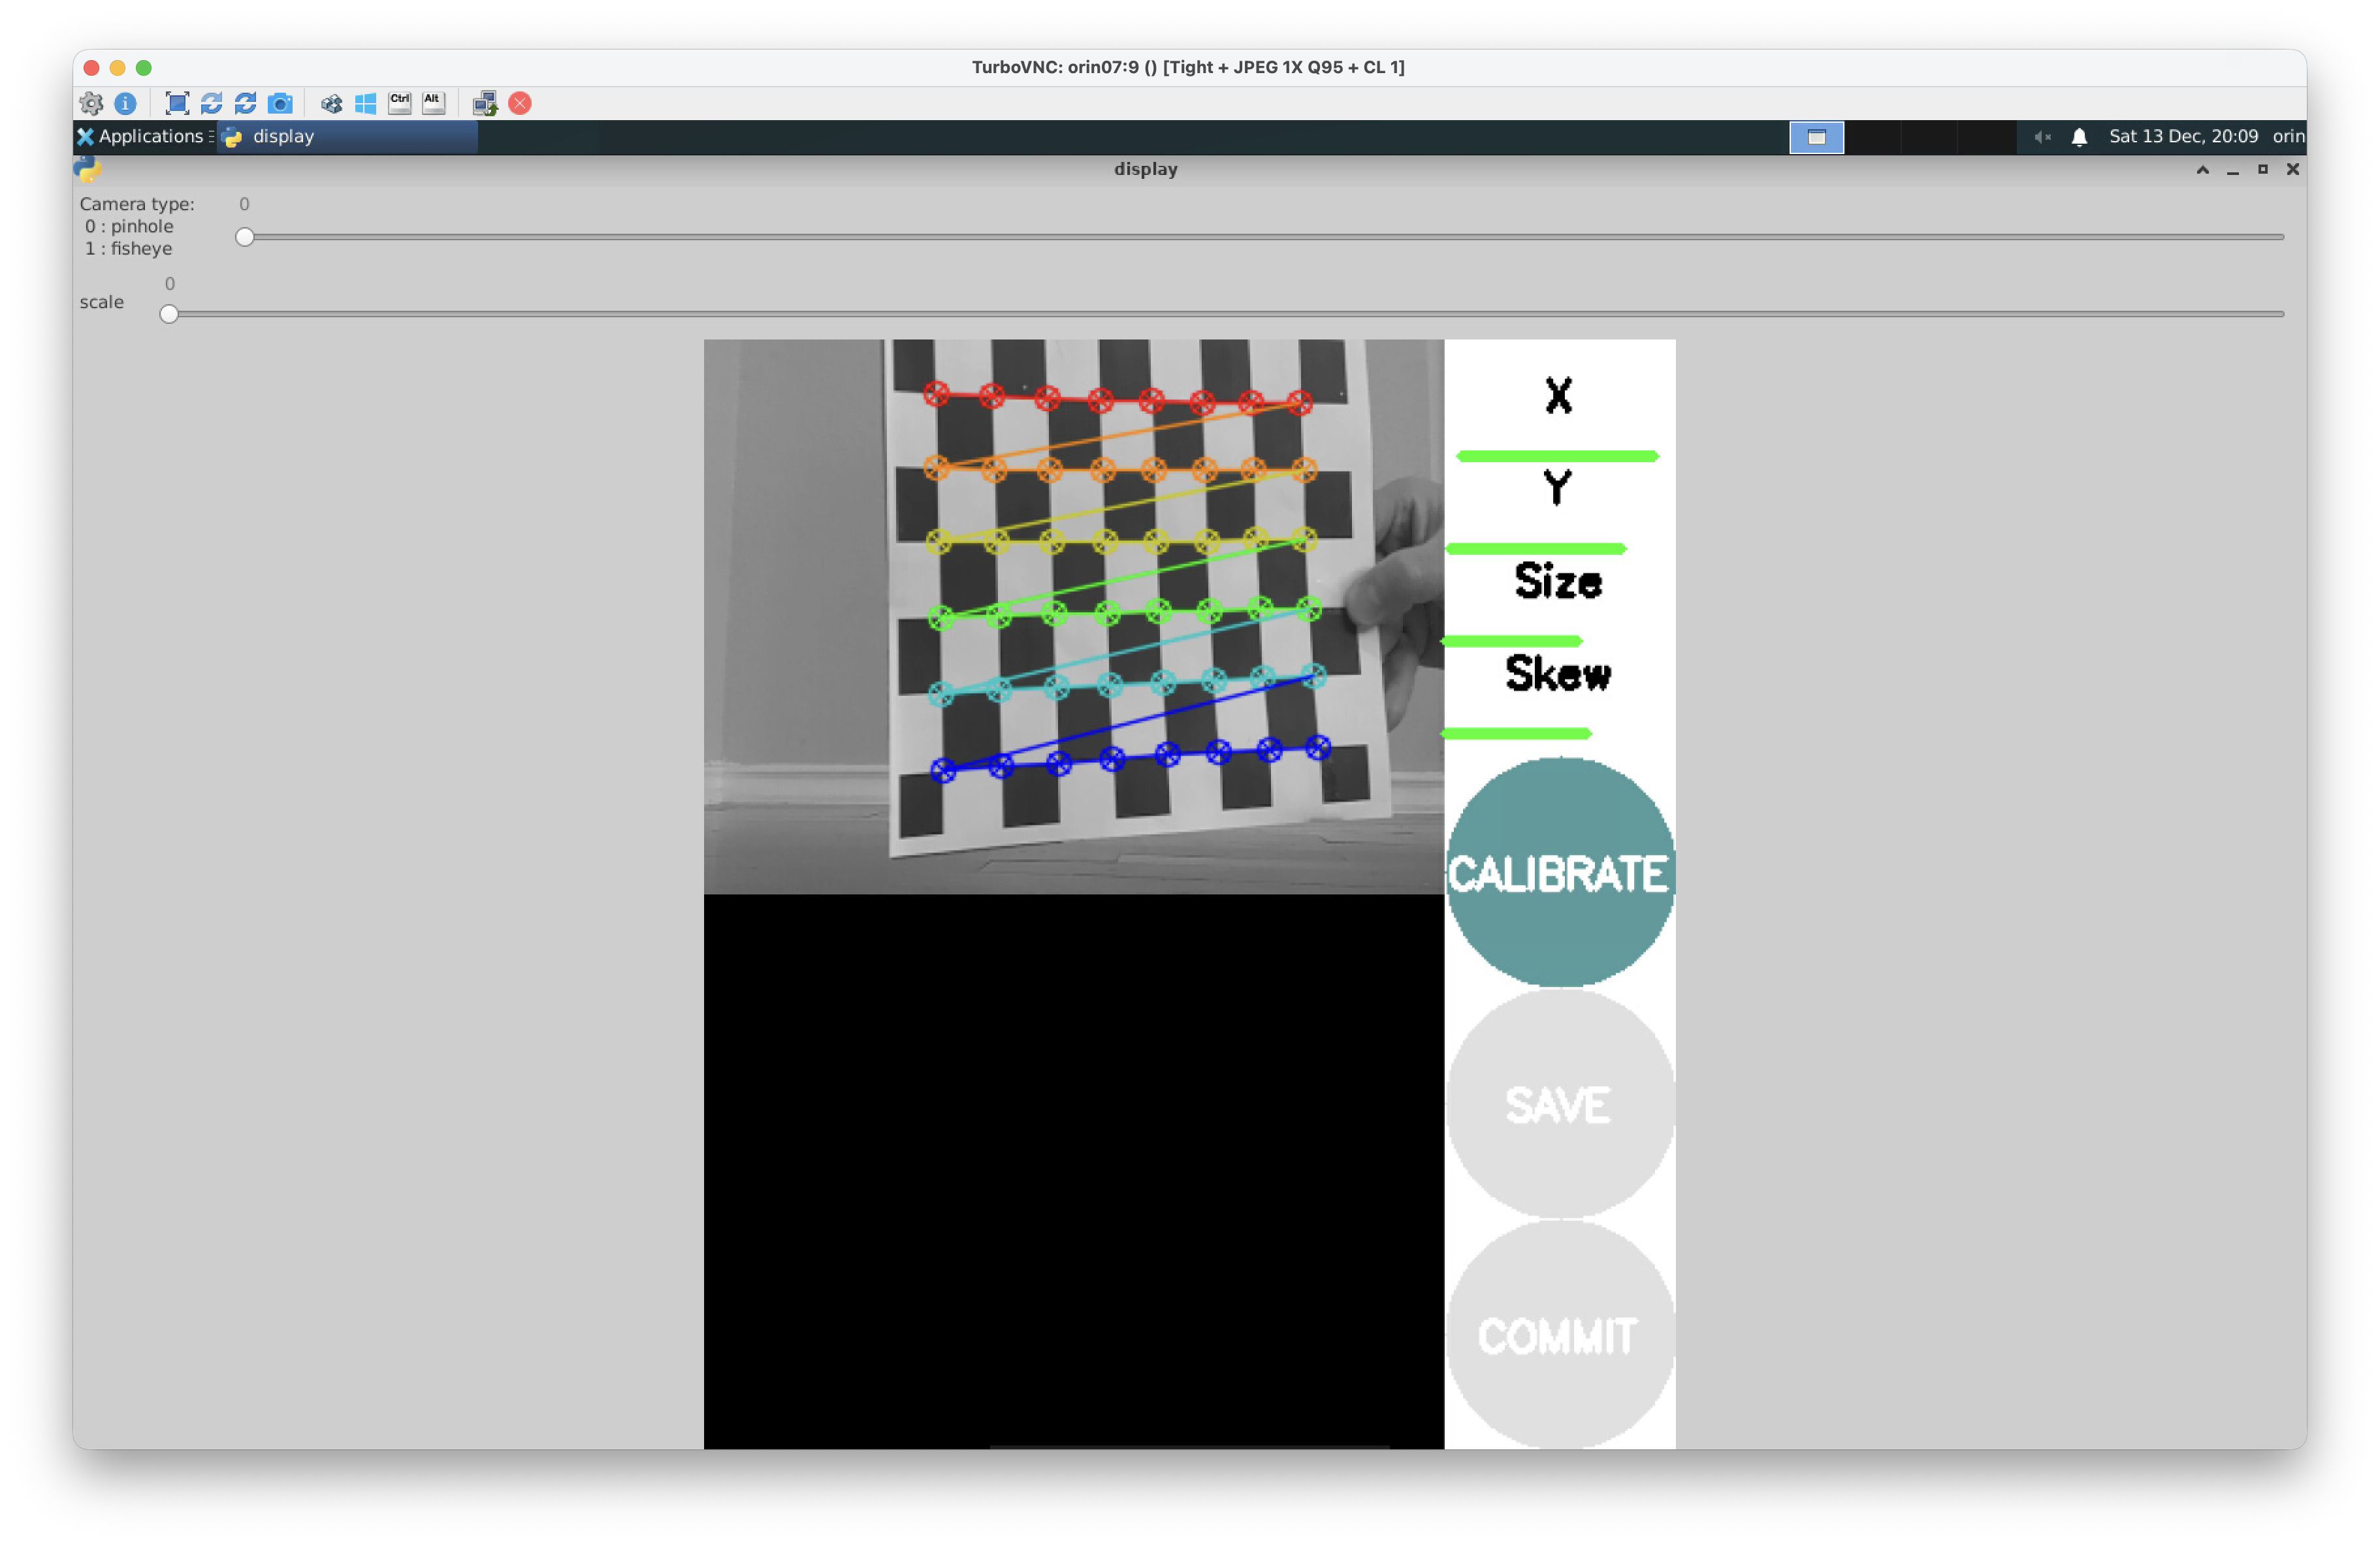2380x1546 pixels.
Task: Disconnect from the VNC session via red icon
Action: point(519,103)
